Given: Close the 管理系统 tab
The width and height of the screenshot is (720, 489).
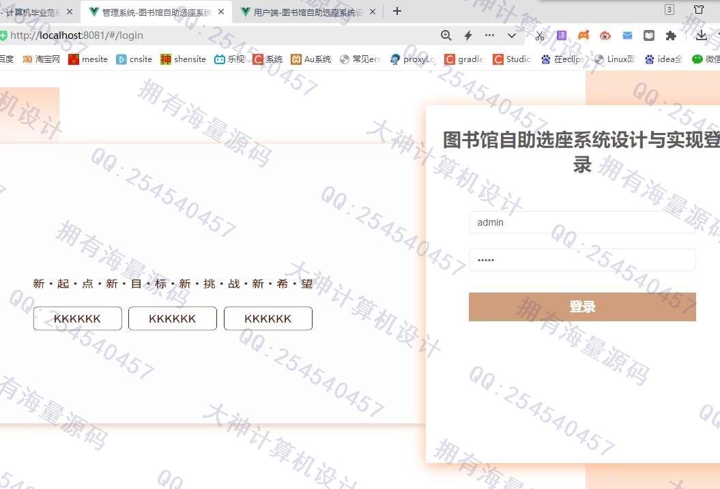Looking at the screenshot, I should (221, 12).
